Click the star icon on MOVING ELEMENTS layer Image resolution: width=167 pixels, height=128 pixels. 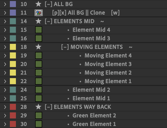point(38,47)
